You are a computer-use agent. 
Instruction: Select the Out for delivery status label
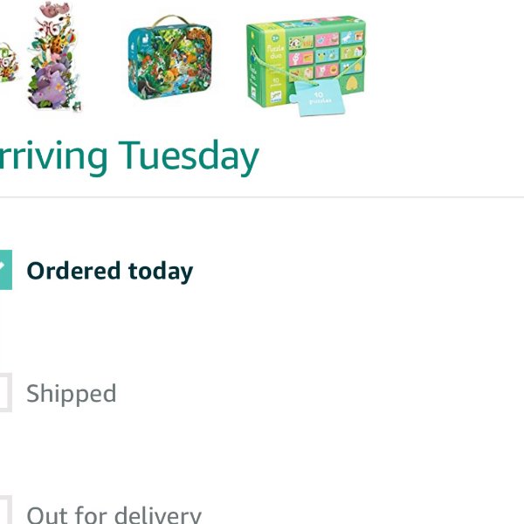coord(114,514)
